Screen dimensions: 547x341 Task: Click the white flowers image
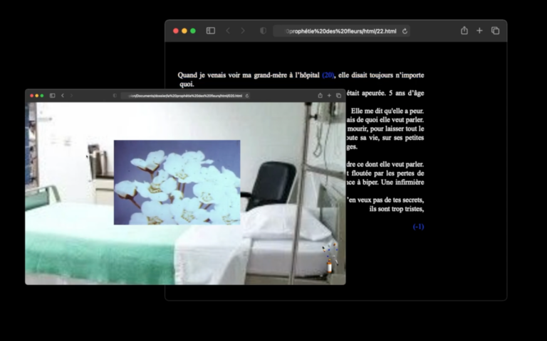[x=177, y=182]
